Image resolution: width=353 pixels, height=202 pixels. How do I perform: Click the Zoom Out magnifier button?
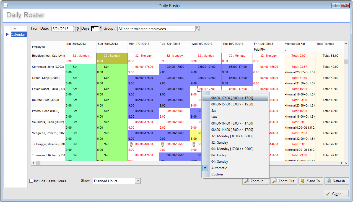tap(284, 181)
